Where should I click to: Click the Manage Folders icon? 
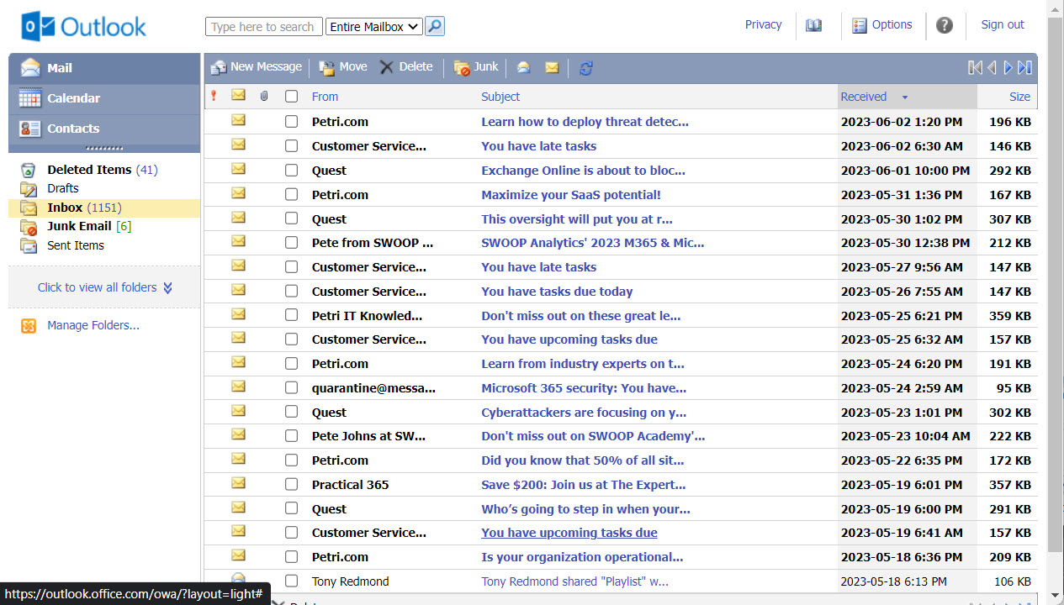29,326
